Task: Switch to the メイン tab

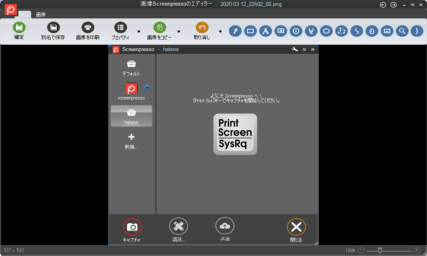Action: pyautogui.click(x=24, y=14)
